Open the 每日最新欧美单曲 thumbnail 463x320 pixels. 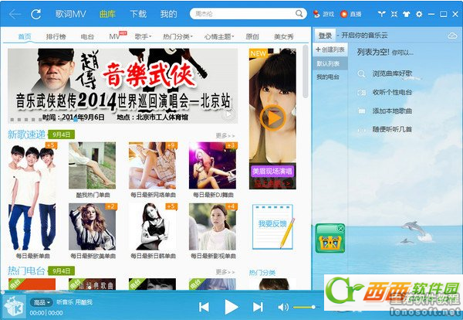(x=92, y=226)
